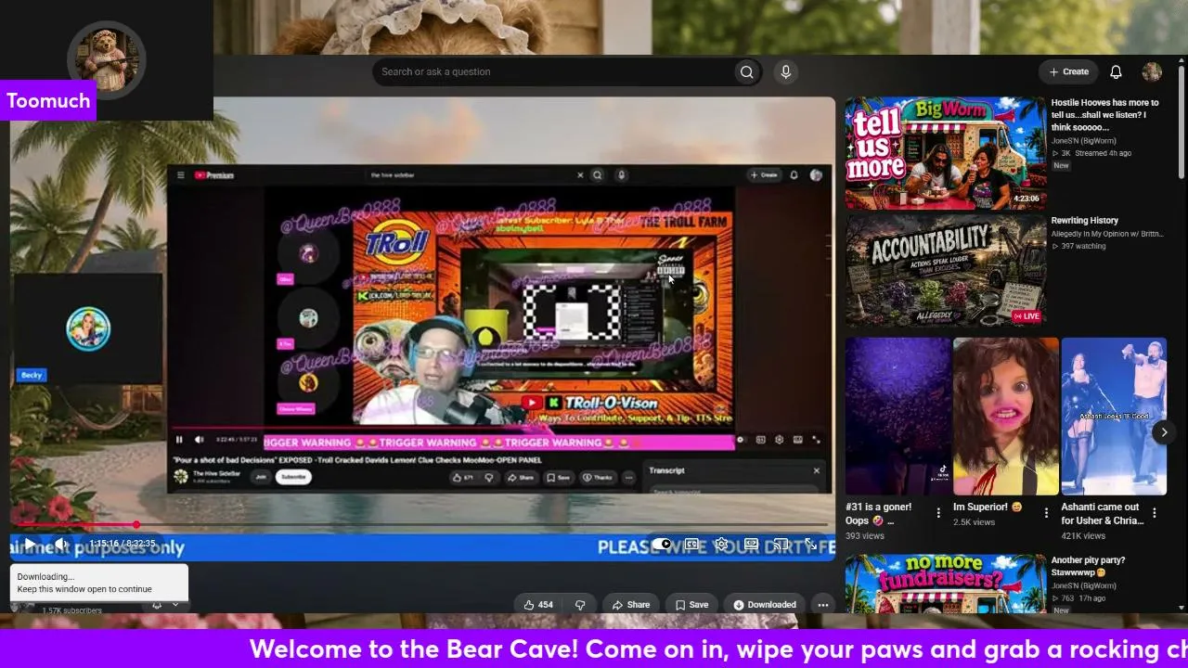This screenshot has height=668, width=1188.
Task: Click the 'Rewriting History' video title
Action: 1084,221
